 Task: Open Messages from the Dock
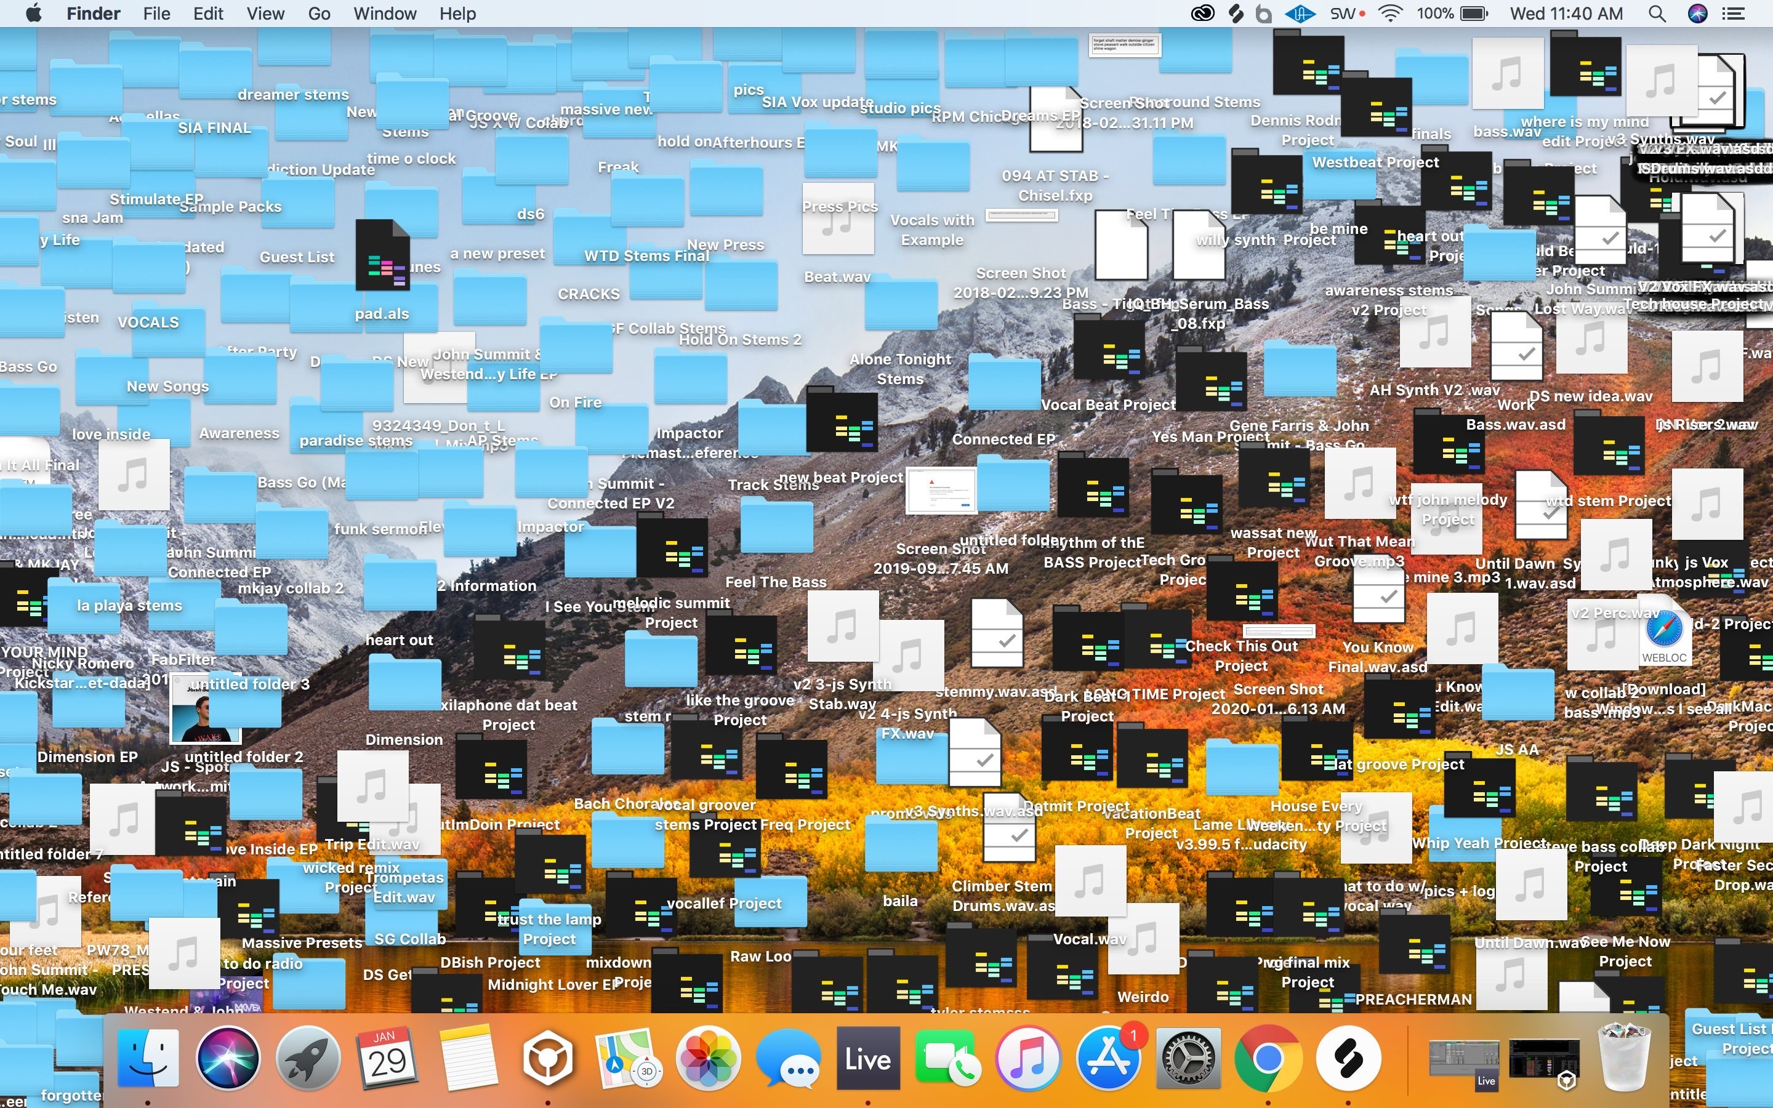787,1058
